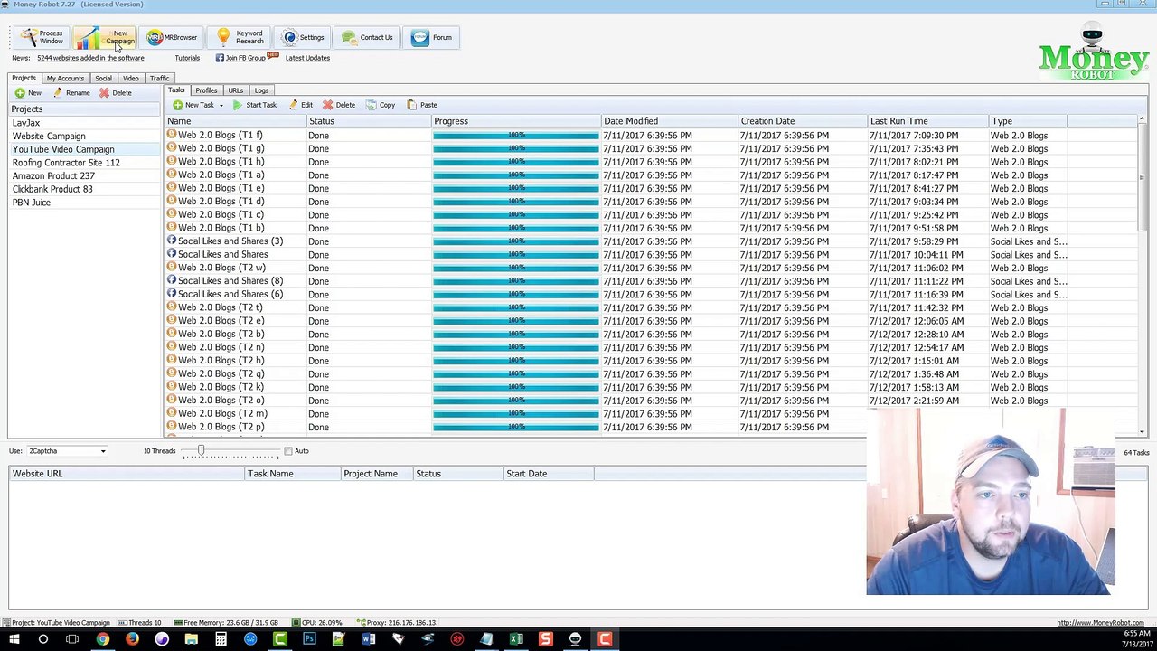This screenshot has width=1157, height=651.
Task: Switch to the My Accounts tab
Action: pyautogui.click(x=65, y=79)
